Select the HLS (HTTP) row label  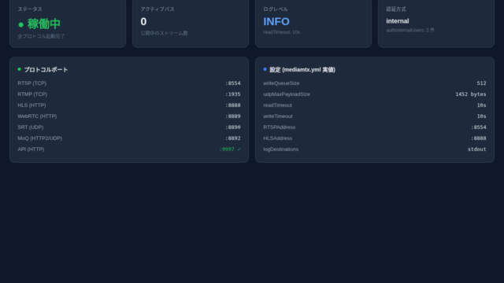point(31,105)
